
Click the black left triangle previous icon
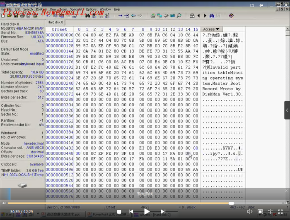(x=198, y=16)
